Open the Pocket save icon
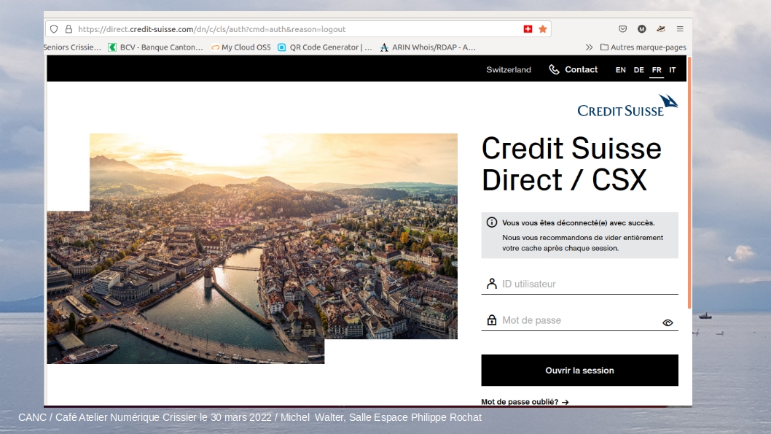This screenshot has width=771, height=434. (x=622, y=29)
